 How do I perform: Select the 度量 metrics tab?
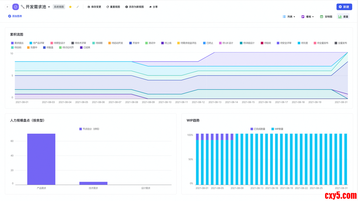(343, 17)
